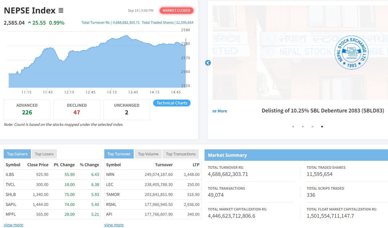Click total transactions value 49,074

click(216, 195)
